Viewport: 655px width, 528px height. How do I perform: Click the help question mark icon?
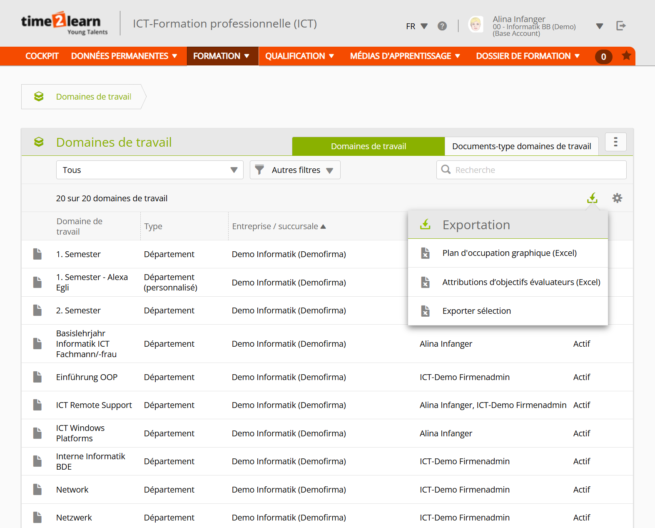[x=442, y=26]
